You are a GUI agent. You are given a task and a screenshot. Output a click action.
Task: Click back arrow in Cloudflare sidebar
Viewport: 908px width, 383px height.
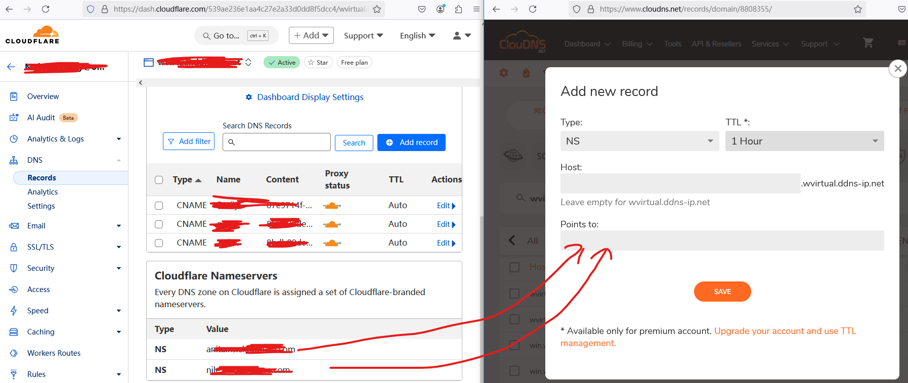click(x=11, y=67)
